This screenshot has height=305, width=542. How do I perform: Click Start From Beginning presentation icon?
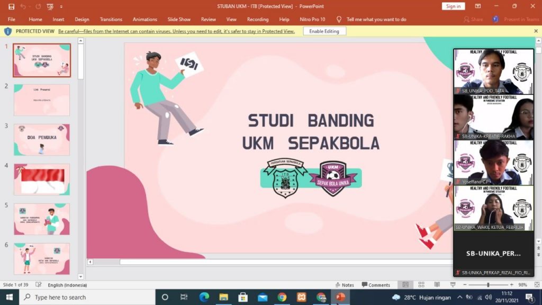click(50, 6)
